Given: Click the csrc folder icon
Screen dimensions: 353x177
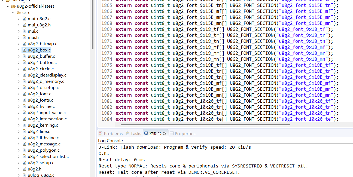Looking at the screenshot, I should point(19,13).
